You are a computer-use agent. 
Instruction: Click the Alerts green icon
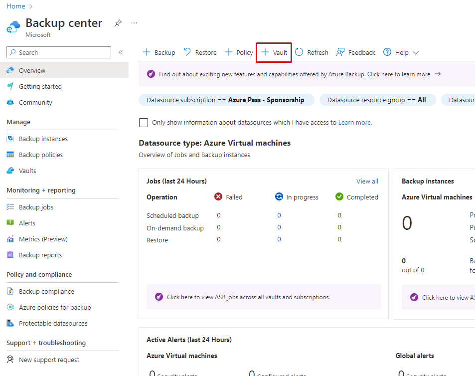coord(10,223)
